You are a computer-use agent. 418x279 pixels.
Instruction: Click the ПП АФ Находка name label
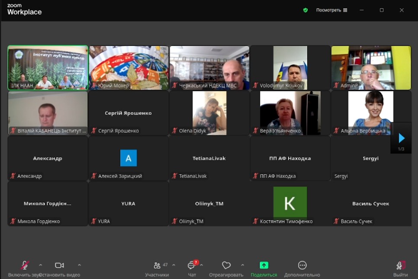278,176
